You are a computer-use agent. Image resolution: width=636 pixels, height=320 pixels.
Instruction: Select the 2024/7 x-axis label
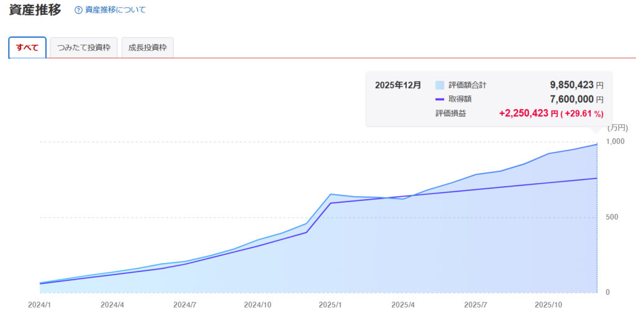pyautogui.click(x=185, y=305)
